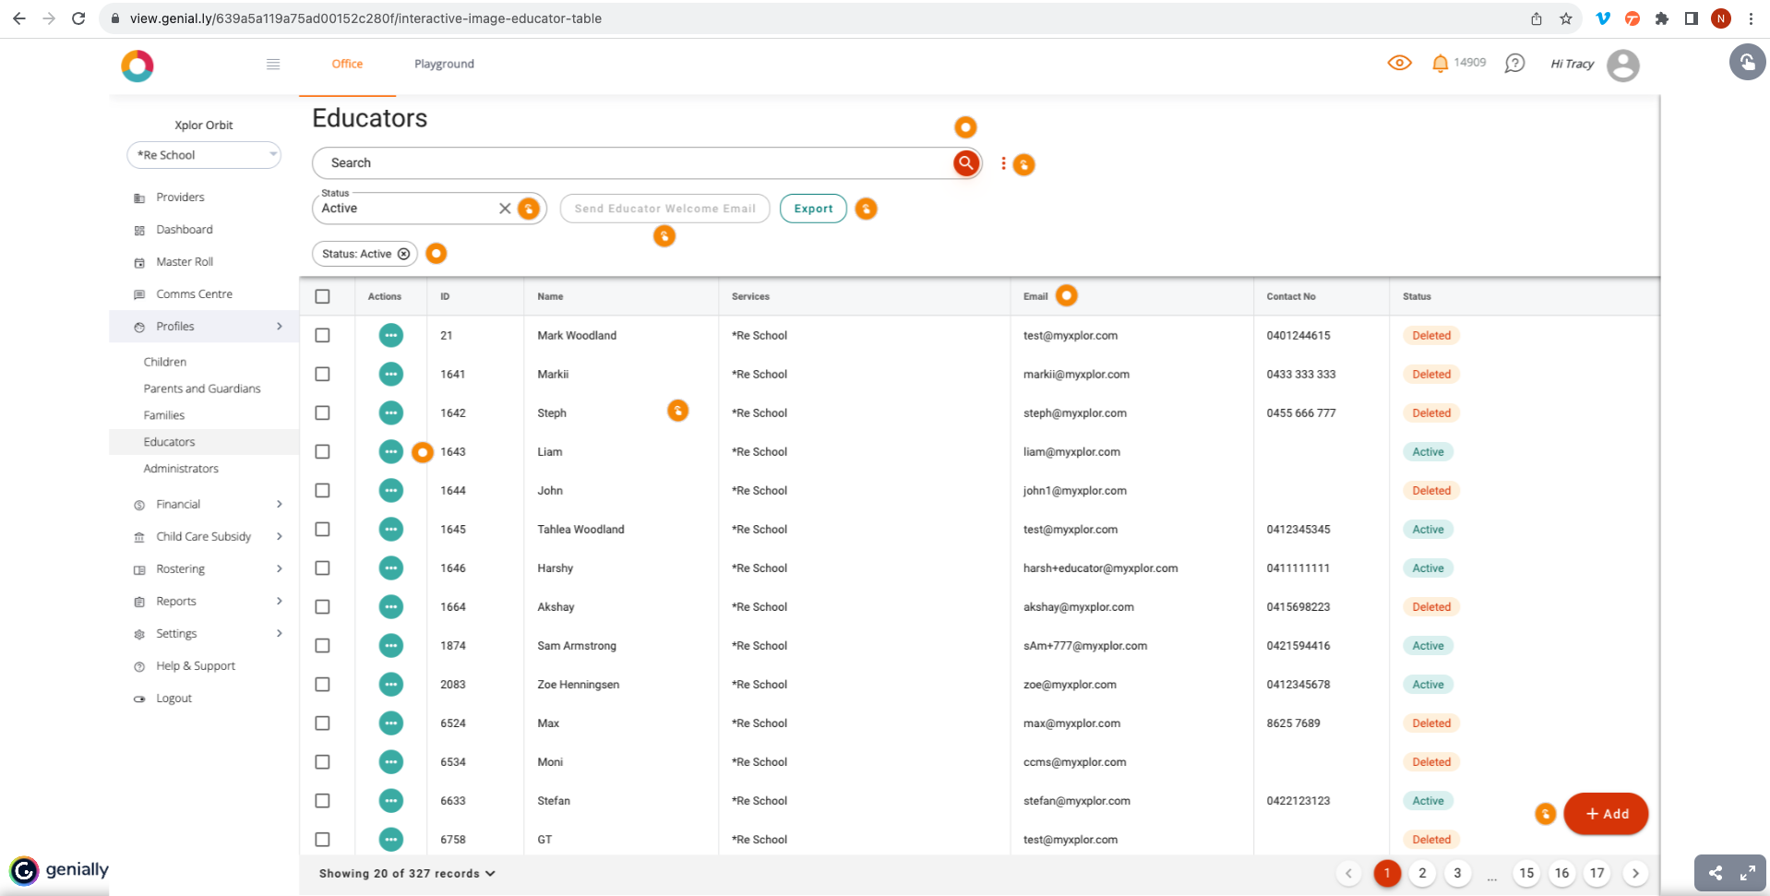Check the checkbox for Liam's row
Screen dimensions: 1770x896
pyautogui.click(x=322, y=451)
